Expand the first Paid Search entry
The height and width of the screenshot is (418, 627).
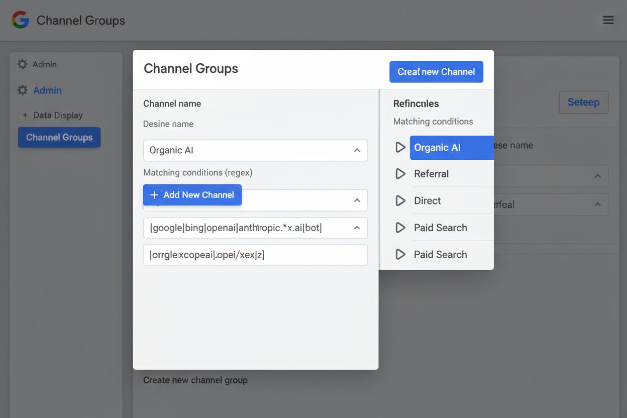pos(400,227)
